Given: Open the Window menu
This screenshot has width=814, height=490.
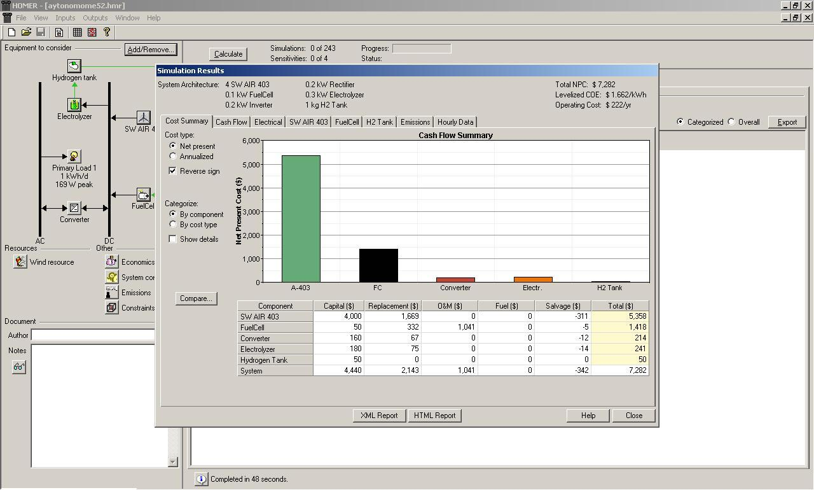Looking at the screenshot, I should (x=127, y=18).
